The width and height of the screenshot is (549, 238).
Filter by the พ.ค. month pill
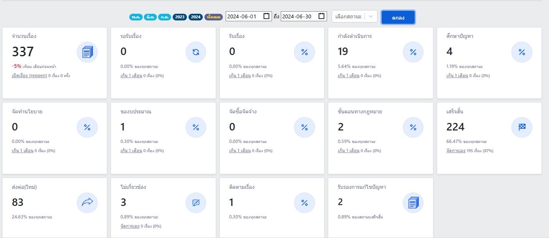tap(136, 17)
